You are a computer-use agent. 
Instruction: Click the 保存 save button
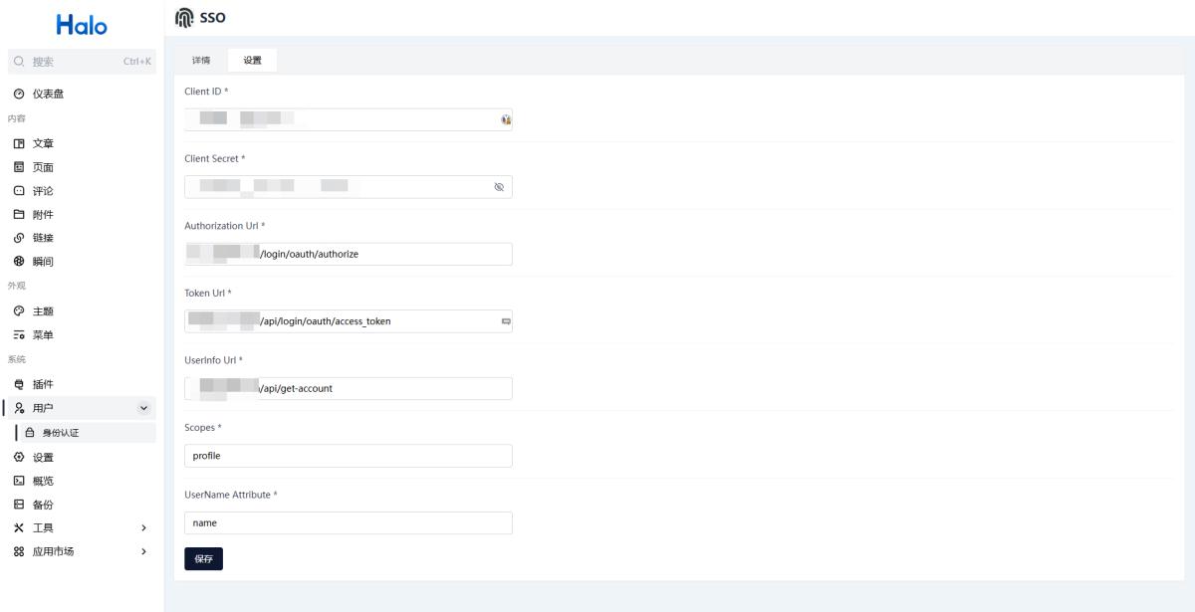point(203,559)
